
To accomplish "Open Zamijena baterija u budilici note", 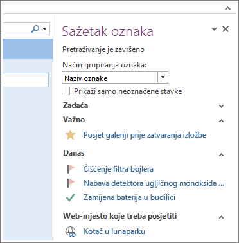I will click(129, 197).
